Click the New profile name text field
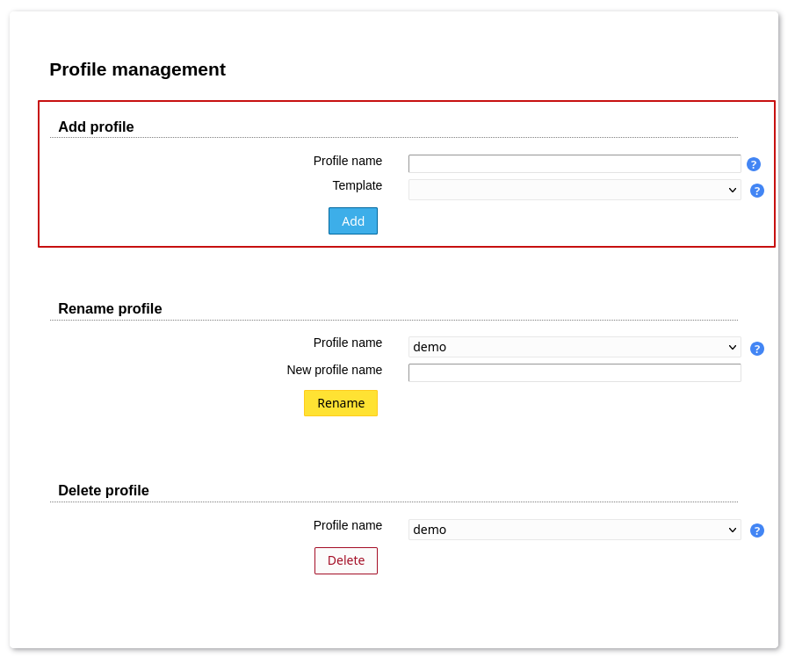 pos(574,373)
